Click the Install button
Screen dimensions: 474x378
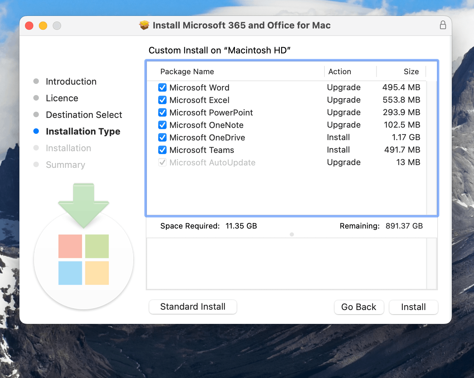pos(413,307)
